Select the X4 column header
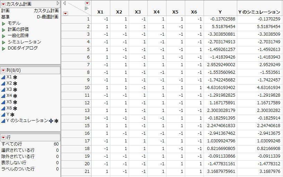The width and height of the screenshot is (283, 177). (157, 12)
